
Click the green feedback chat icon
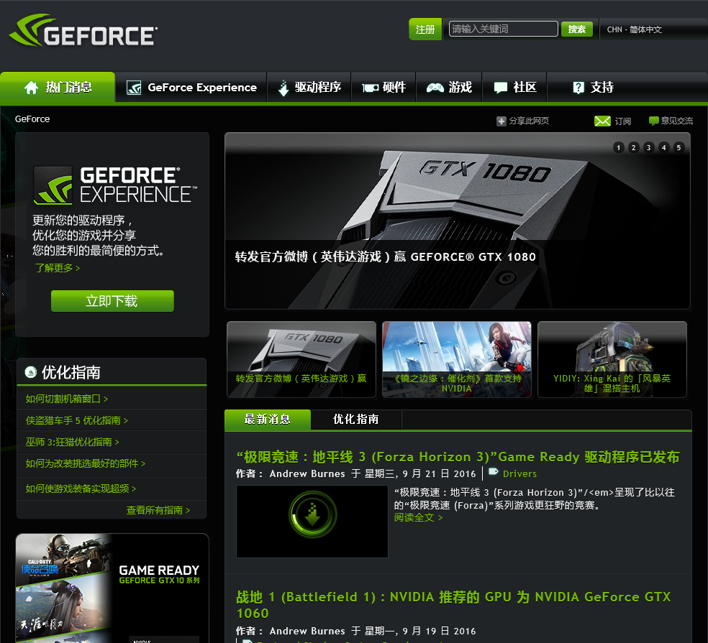pos(653,121)
